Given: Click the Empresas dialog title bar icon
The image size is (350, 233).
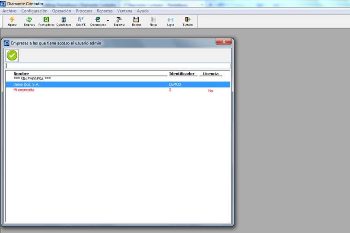Looking at the screenshot, I should [x=6, y=43].
